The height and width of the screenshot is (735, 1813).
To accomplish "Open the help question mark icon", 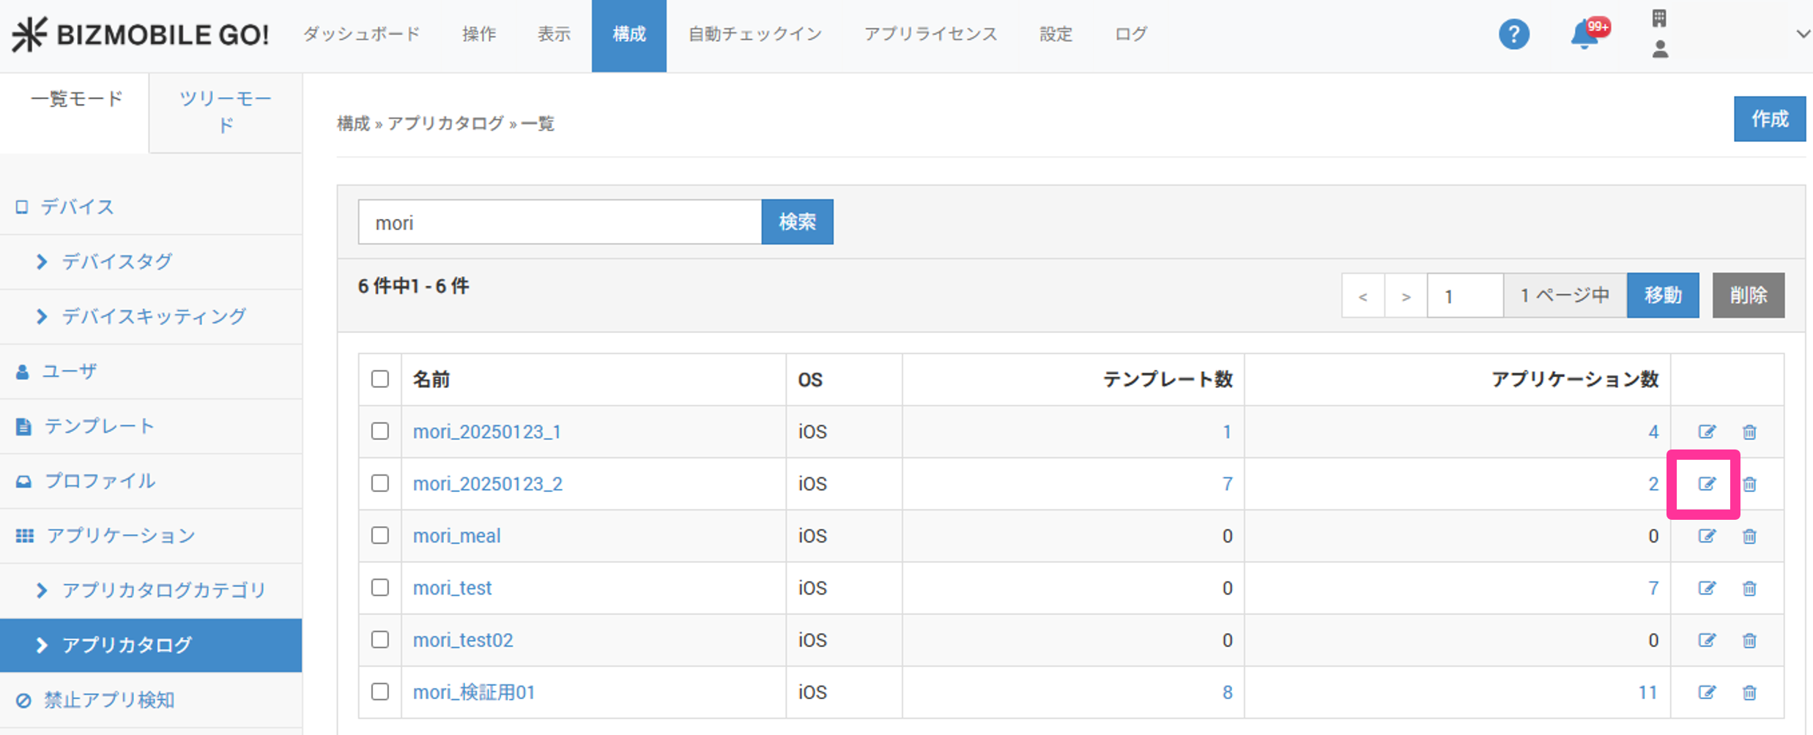I will coord(1513,34).
